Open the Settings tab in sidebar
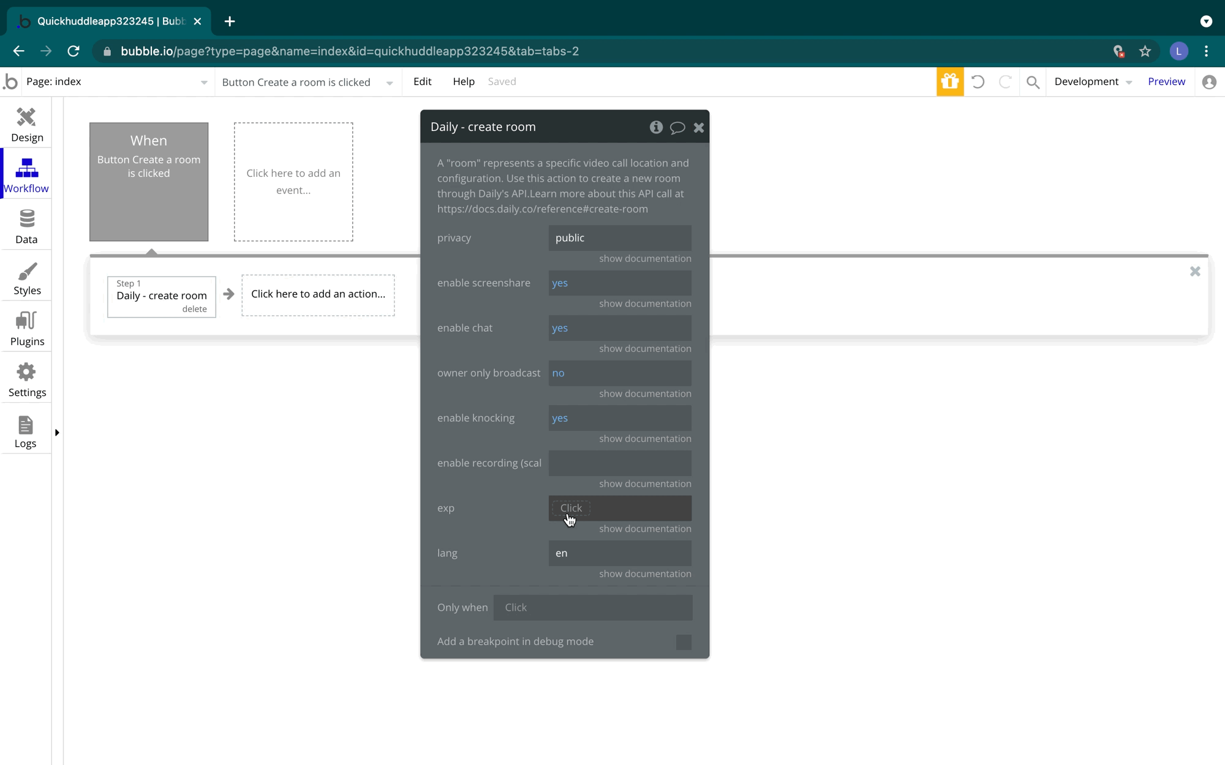1225x765 pixels. (x=26, y=380)
